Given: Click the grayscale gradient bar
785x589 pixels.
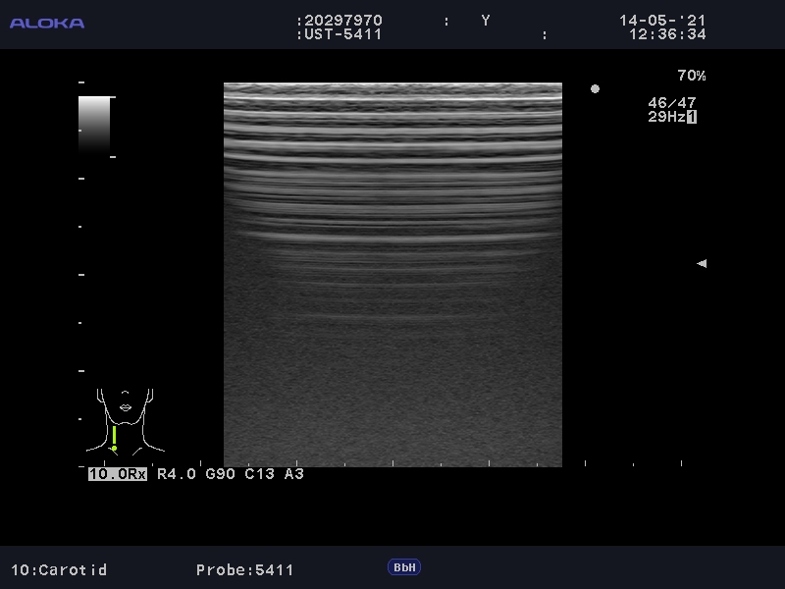Looking at the screenshot, I should pos(94,125).
